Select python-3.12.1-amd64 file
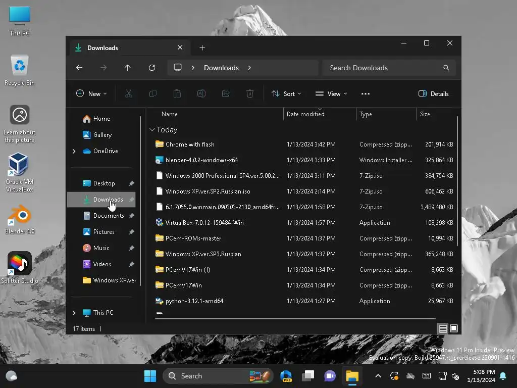The height and width of the screenshot is (388, 517). point(303,301)
